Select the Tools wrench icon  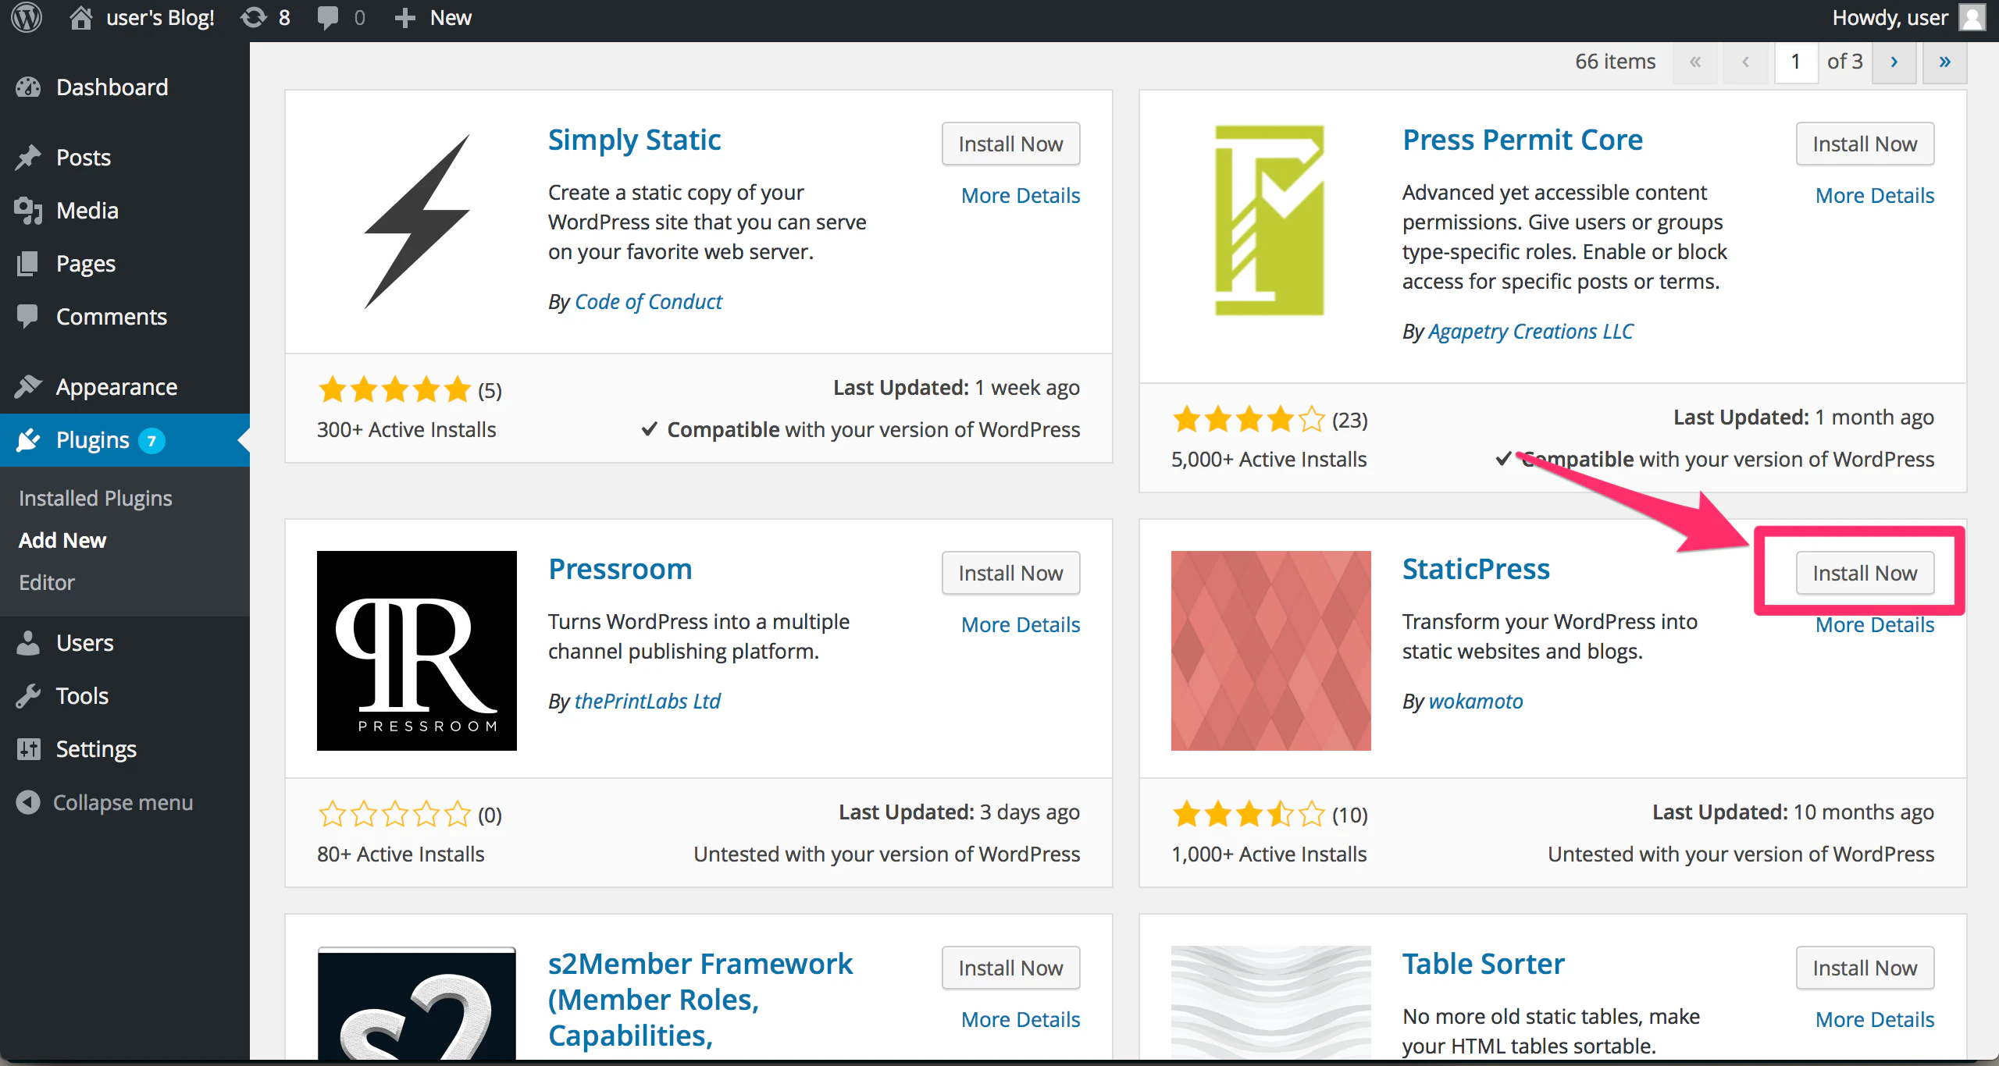(x=28, y=695)
